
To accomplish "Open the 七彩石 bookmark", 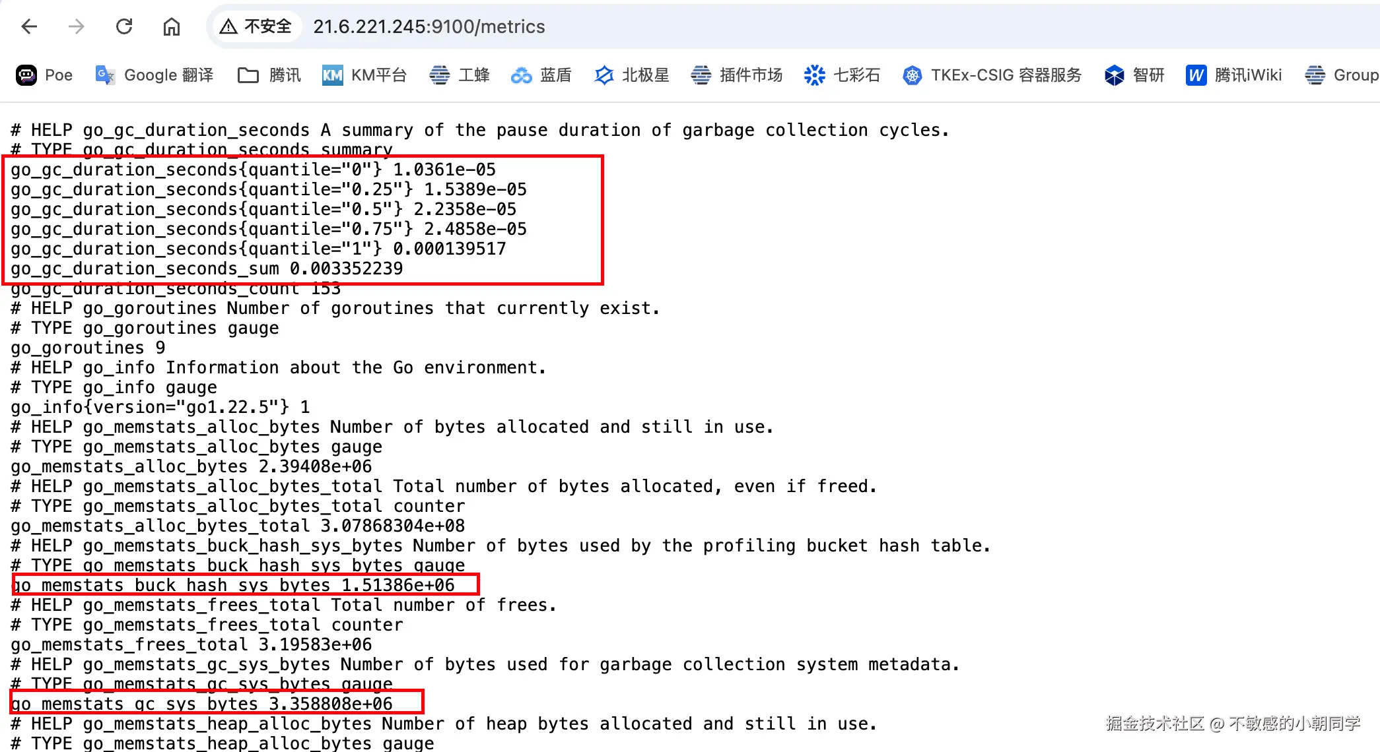I will 842,75.
